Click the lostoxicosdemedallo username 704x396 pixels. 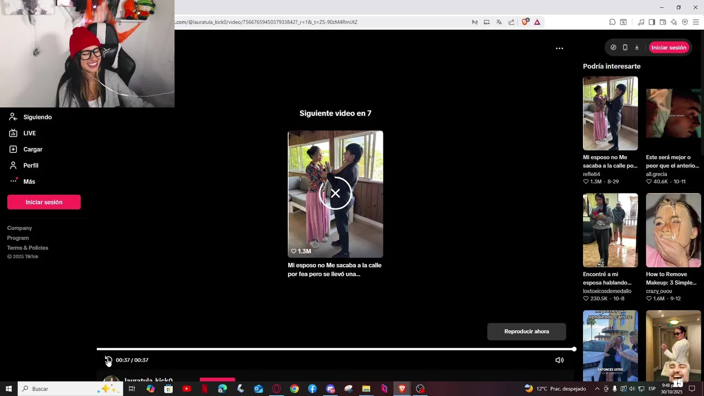point(607,291)
